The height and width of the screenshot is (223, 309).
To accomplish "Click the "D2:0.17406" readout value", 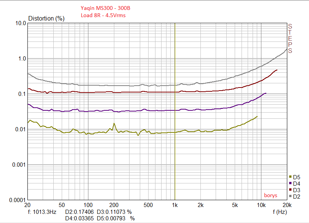I will point(79,212).
